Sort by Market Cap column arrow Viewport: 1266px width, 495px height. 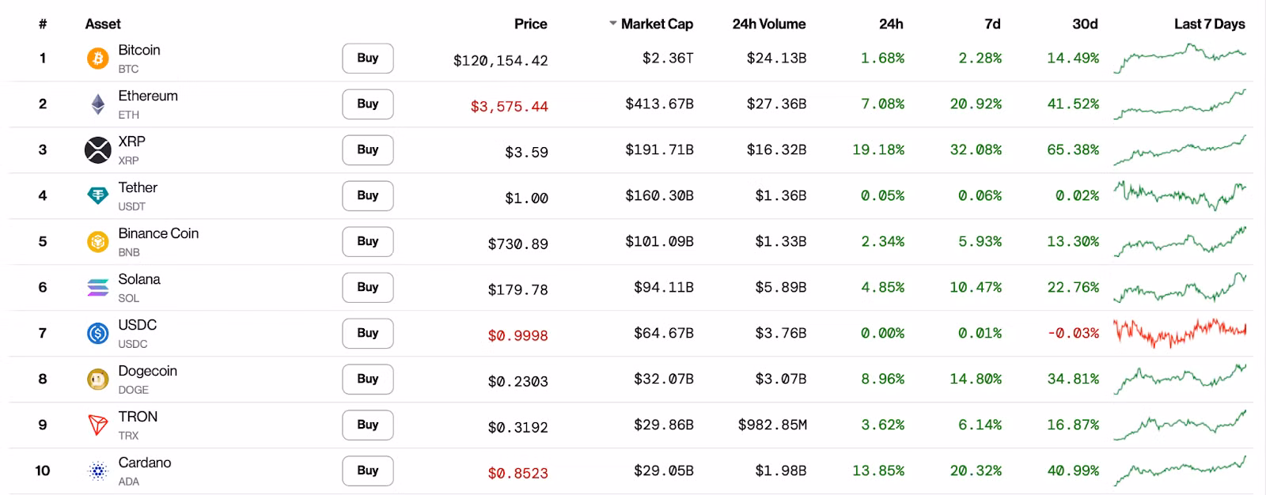tap(612, 24)
